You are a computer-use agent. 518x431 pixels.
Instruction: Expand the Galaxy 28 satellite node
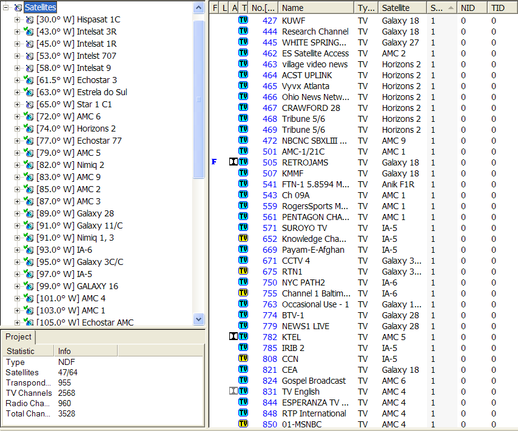[18, 213]
